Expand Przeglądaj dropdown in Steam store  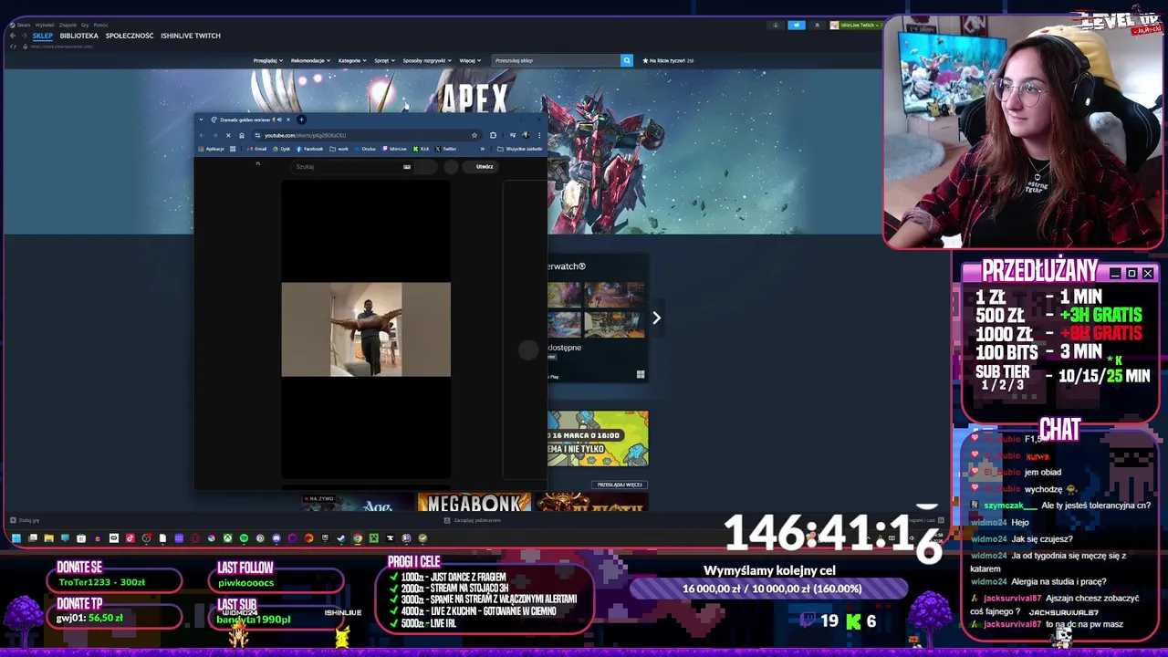tap(267, 60)
